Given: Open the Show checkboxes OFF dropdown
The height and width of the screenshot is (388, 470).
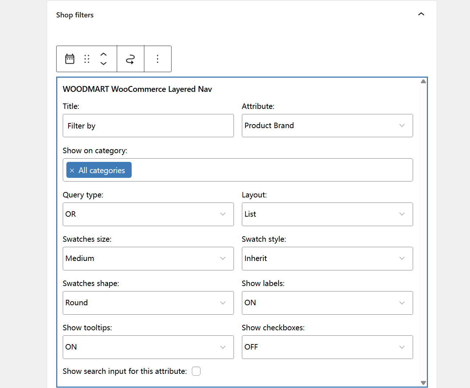Looking at the screenshot, I should 327,347.
